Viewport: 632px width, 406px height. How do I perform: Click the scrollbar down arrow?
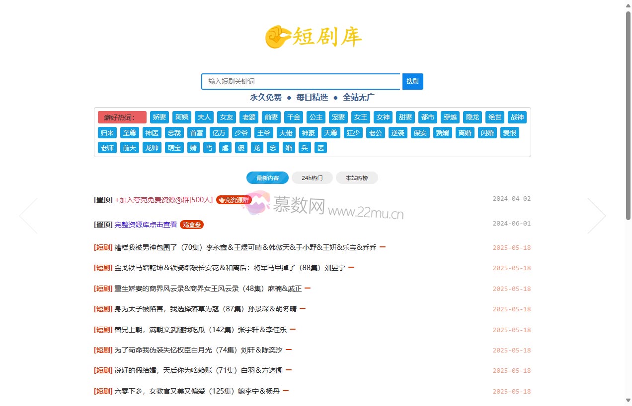628,401
